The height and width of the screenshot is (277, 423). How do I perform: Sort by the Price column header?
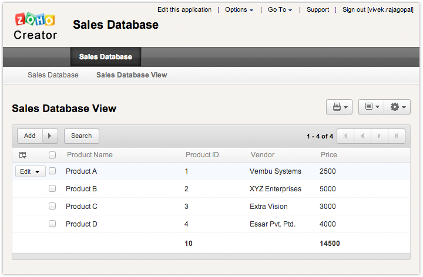pos(329,155)
